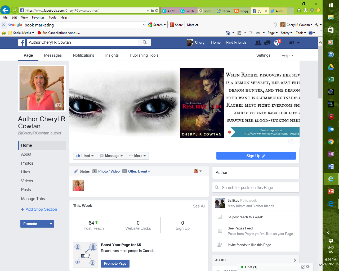The height and width of the screenshot is (271, 339).
Task: Open the Promote button dropdown arrow
Action: pos(51,224)
